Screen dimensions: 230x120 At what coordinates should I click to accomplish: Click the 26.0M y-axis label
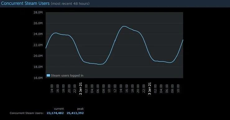[x=38, y=23]
